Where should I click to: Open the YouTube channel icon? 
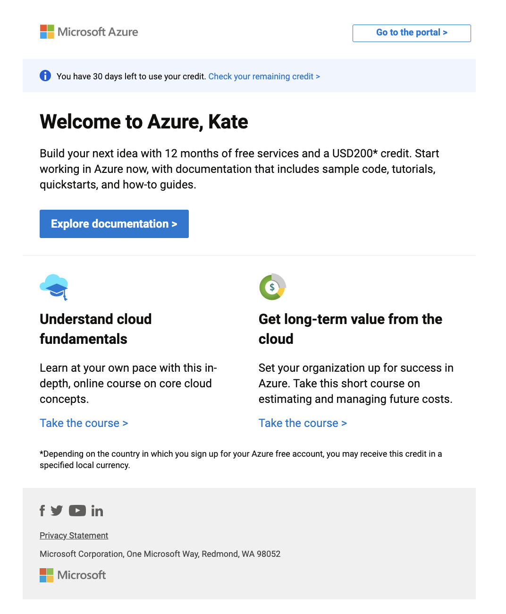pos(77,511)
